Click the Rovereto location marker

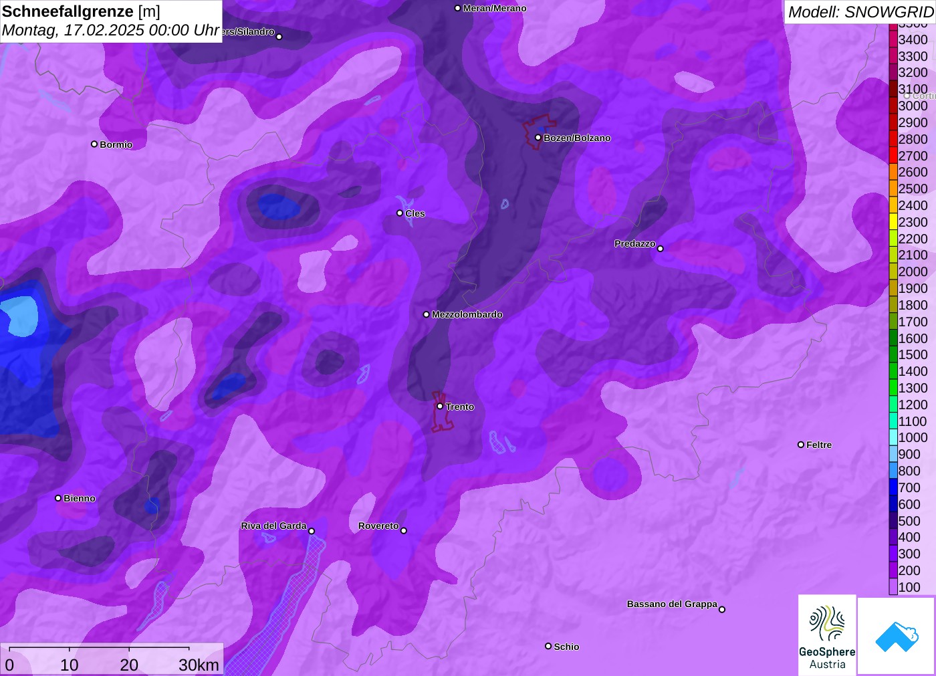click(404, 530)
